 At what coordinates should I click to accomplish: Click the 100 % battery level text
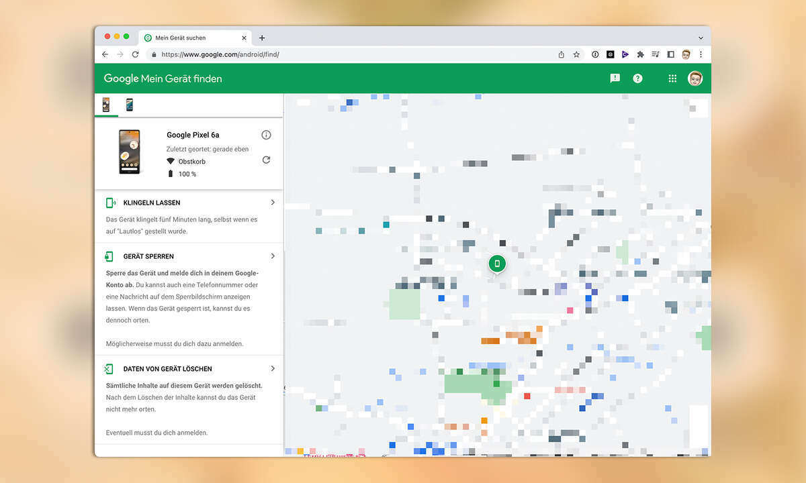(x=187, y=174)
